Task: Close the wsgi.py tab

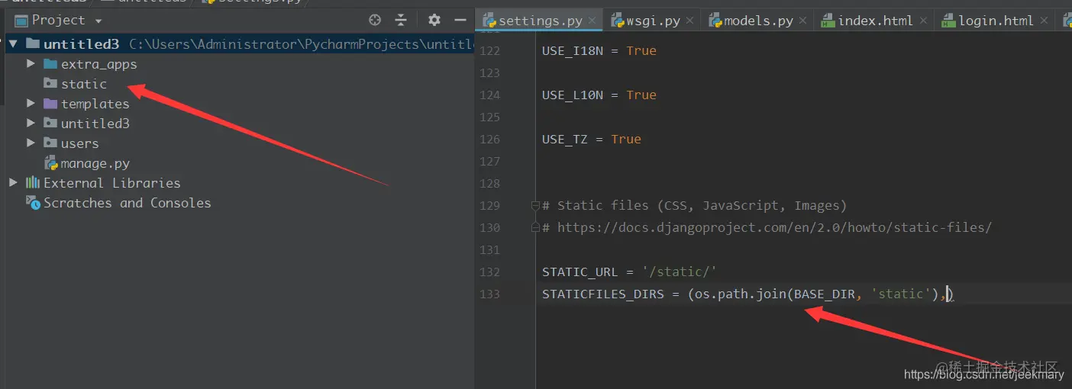Action: (x=691, y=21)
